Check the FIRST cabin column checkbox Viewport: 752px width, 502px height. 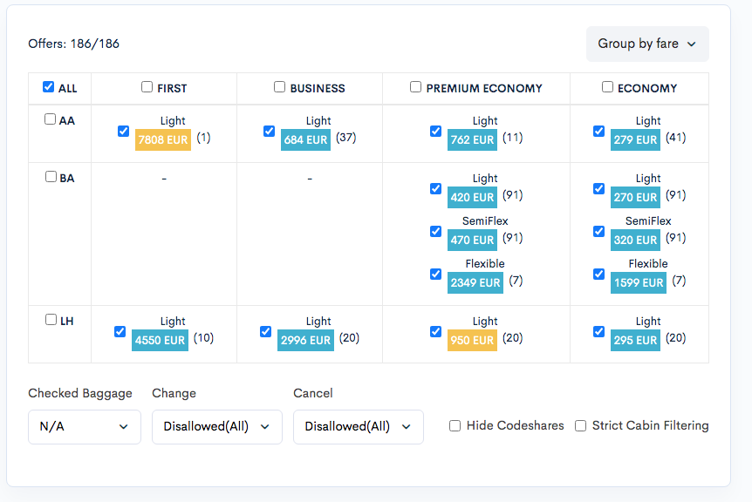(x=147, y=86)
